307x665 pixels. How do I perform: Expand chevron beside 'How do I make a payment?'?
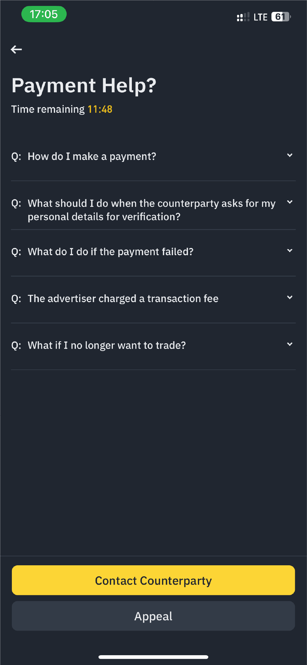(290, 155)
